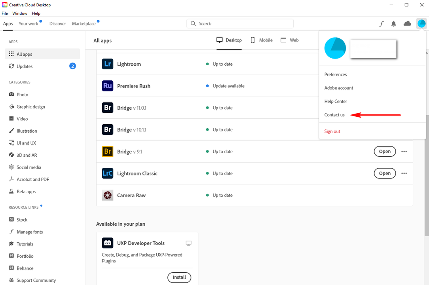Viewport: 429px width, 285px height.
Task: Show All apps in sidebar
Action: tap(42, 54)
